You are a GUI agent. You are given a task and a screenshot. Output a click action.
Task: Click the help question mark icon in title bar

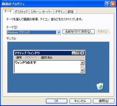click(107, 4)
